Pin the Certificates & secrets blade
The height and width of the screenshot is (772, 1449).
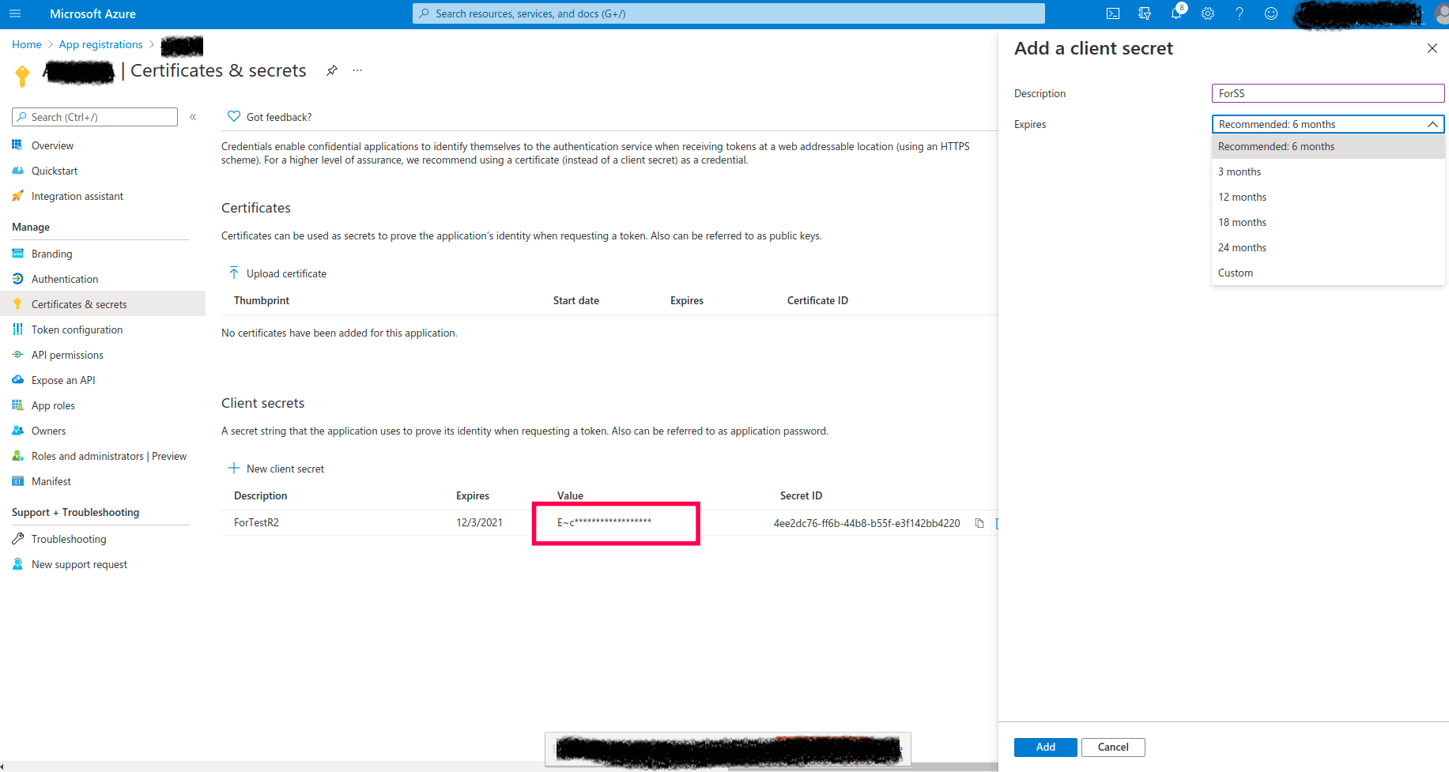332,70
